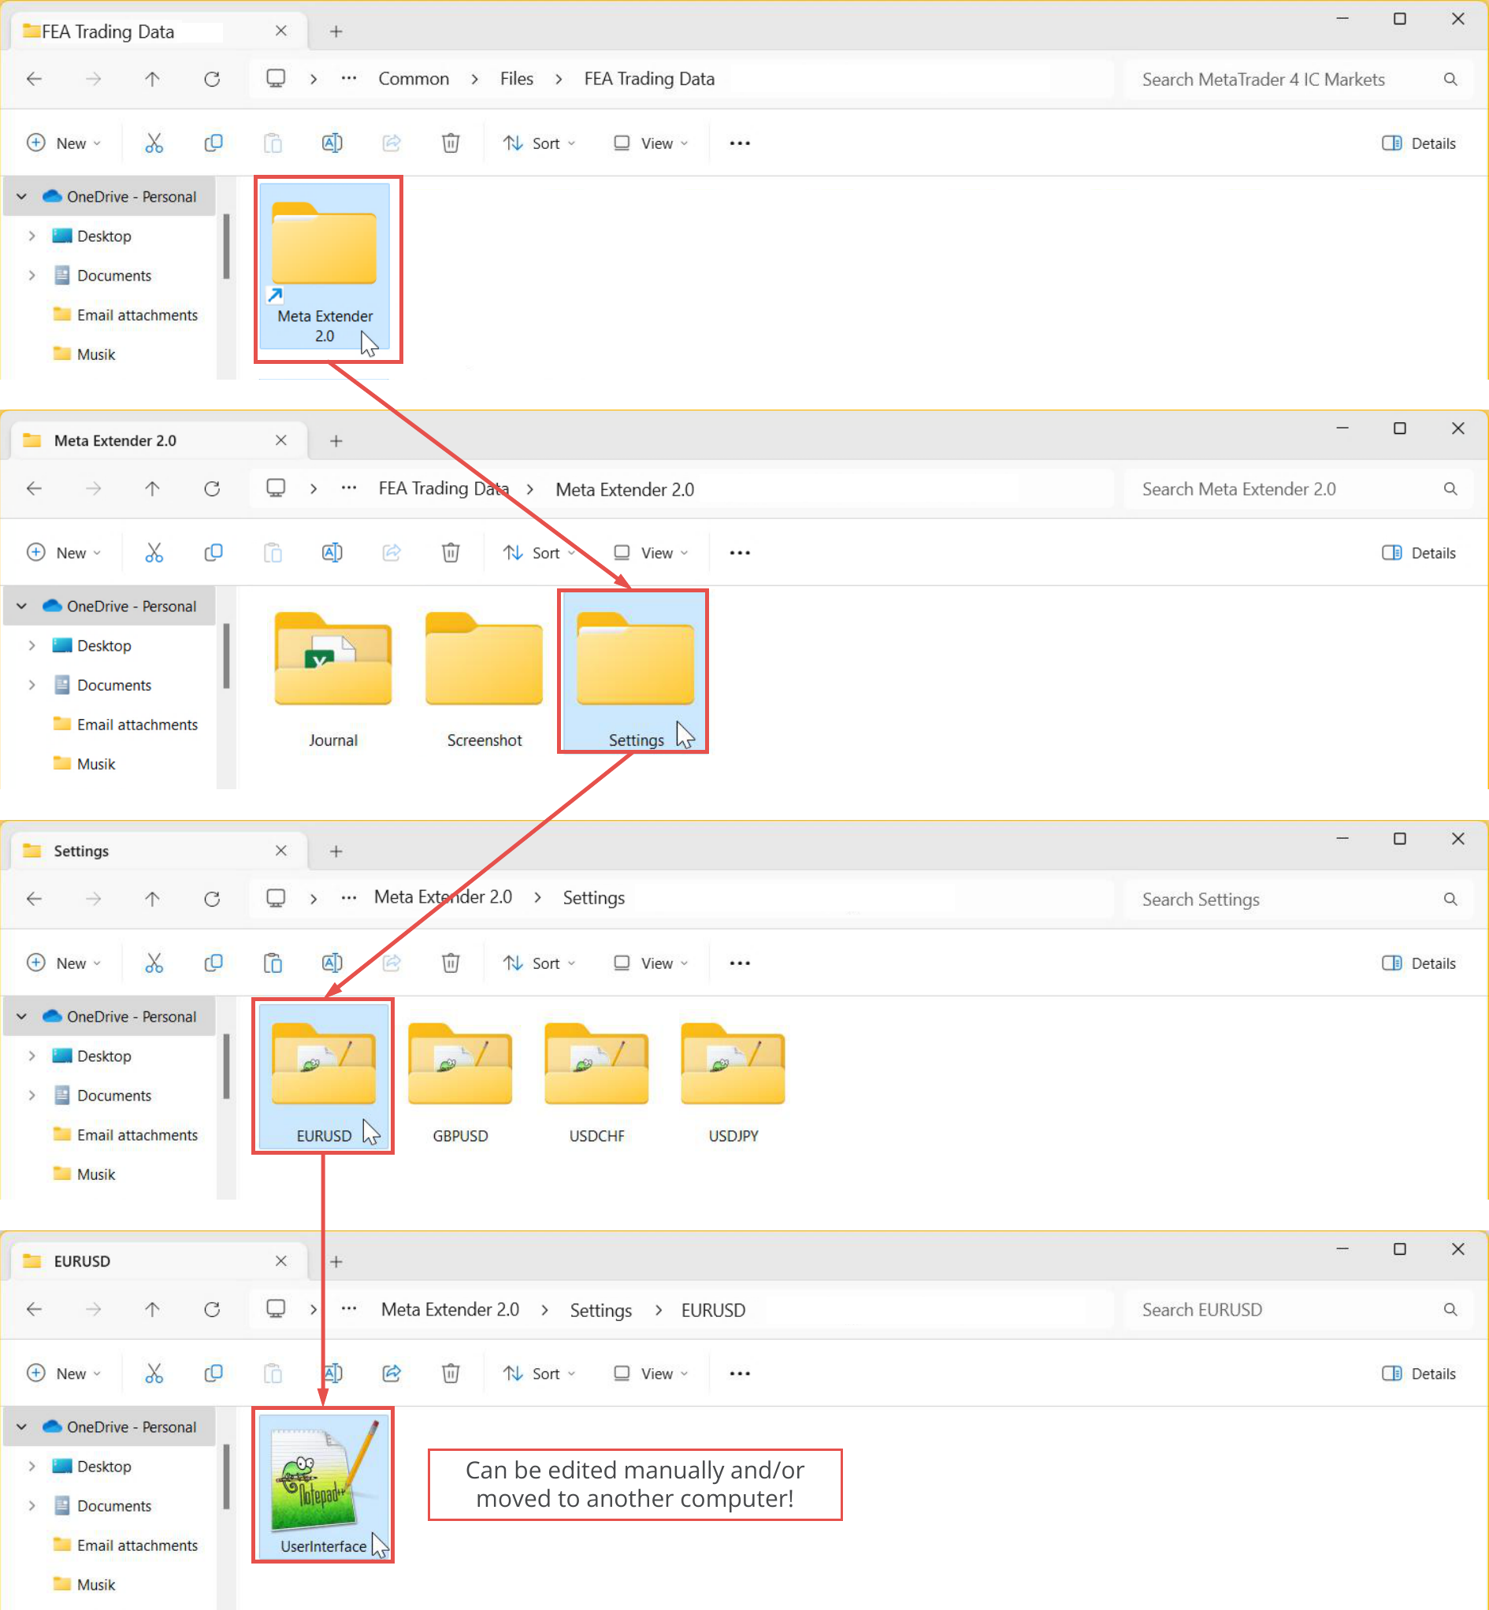
Task: Collapse OneDrive - Personal in Settings window
Action: click(22, 1016)
